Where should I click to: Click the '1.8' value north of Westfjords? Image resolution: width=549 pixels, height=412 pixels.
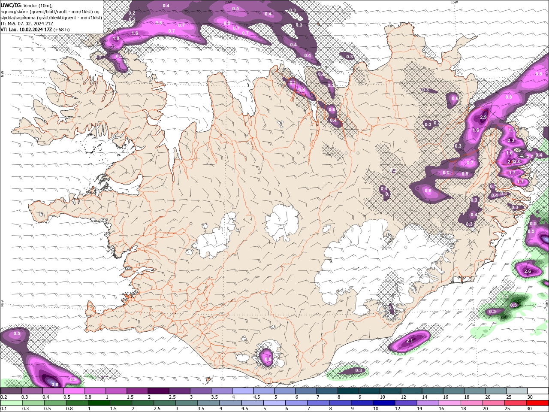point(116,39)
